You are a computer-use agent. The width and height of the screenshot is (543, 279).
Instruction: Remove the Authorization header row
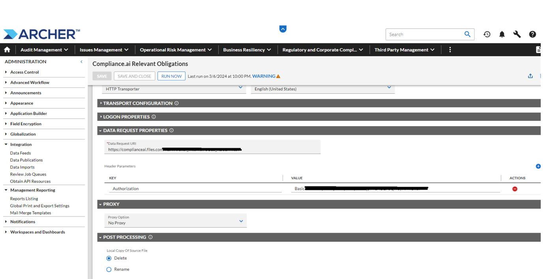click(x=515, y=189)
